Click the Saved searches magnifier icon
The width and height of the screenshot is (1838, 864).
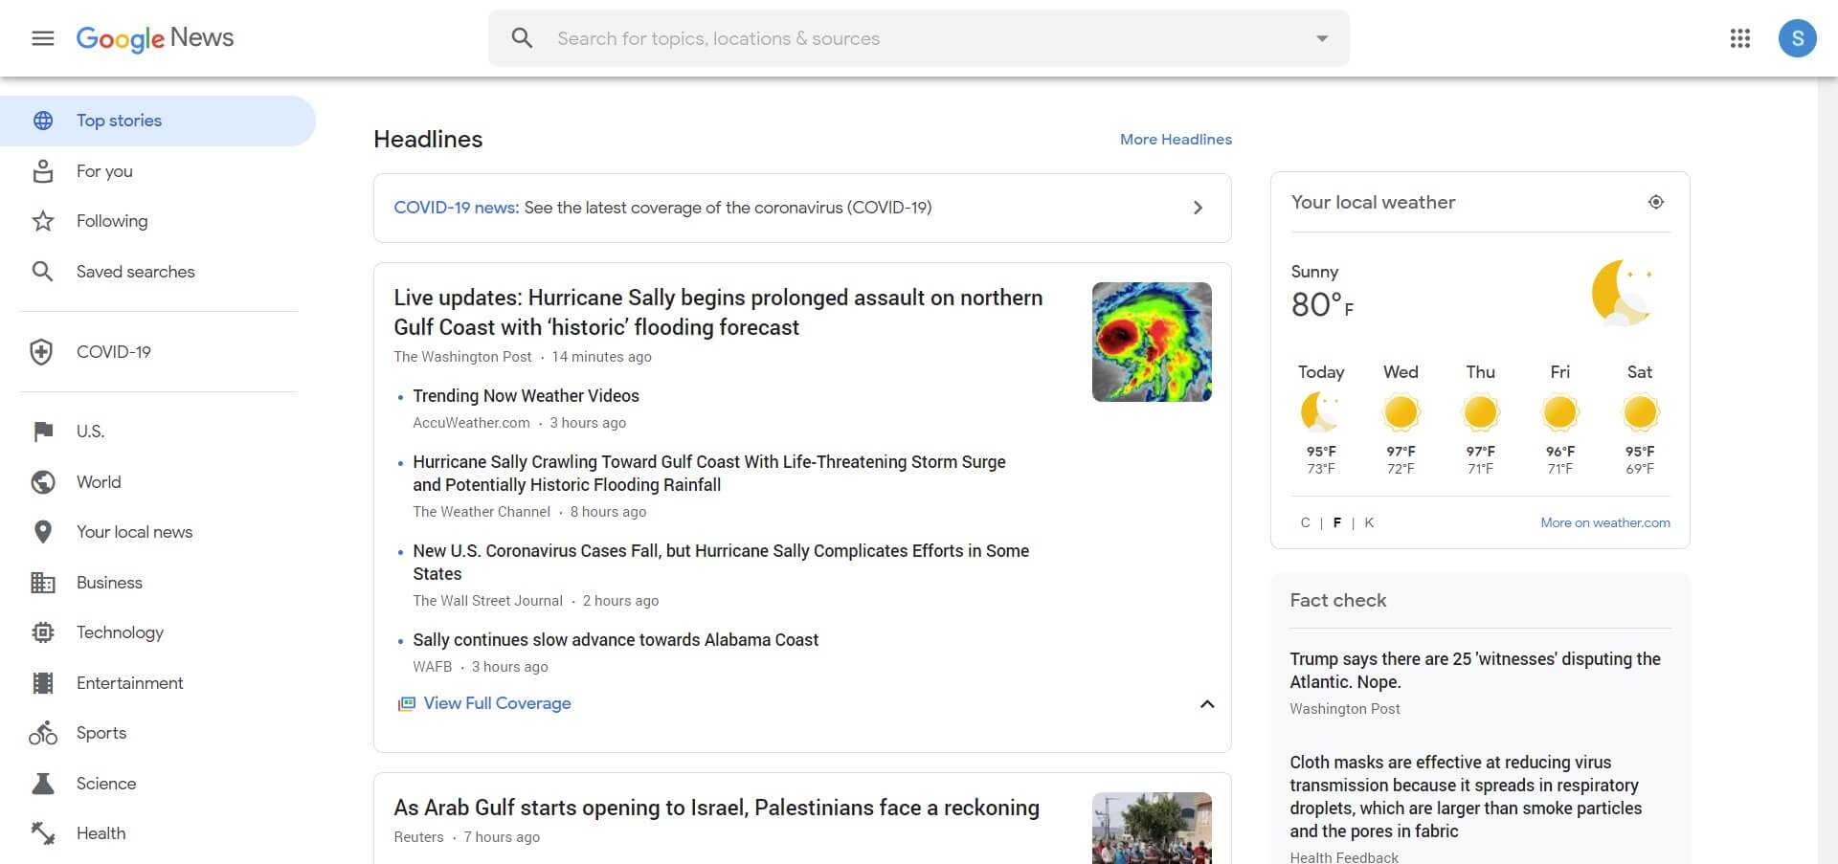[x=43, y=272]
